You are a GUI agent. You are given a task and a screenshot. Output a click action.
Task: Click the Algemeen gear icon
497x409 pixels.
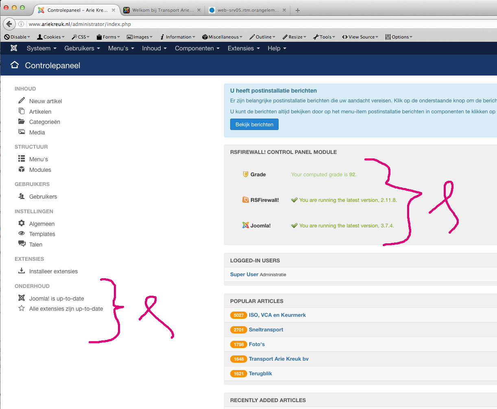pos(22,223)
